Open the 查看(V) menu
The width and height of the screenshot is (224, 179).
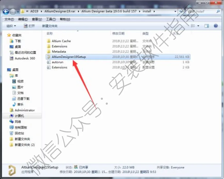37,19
